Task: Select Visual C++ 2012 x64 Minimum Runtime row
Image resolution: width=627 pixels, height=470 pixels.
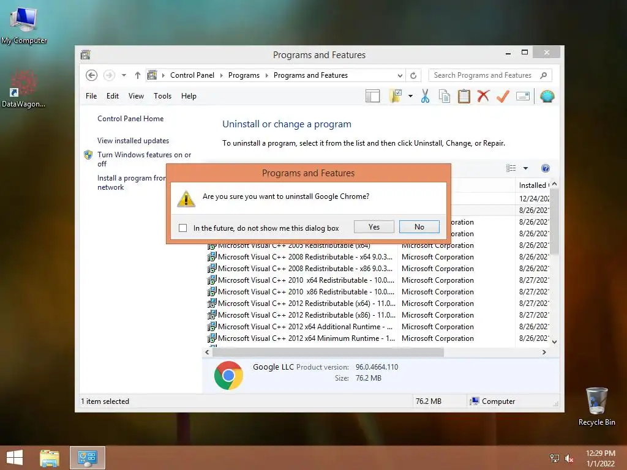Action: click(378, 338)
